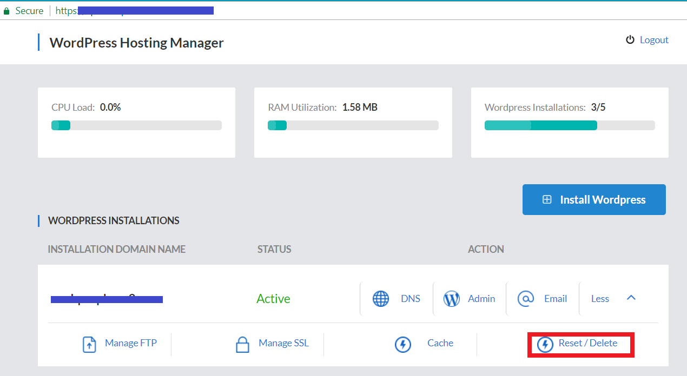Click the up chevron beside Less
The height and width of the screenshot is (376, 687).
tap(631, 298)
